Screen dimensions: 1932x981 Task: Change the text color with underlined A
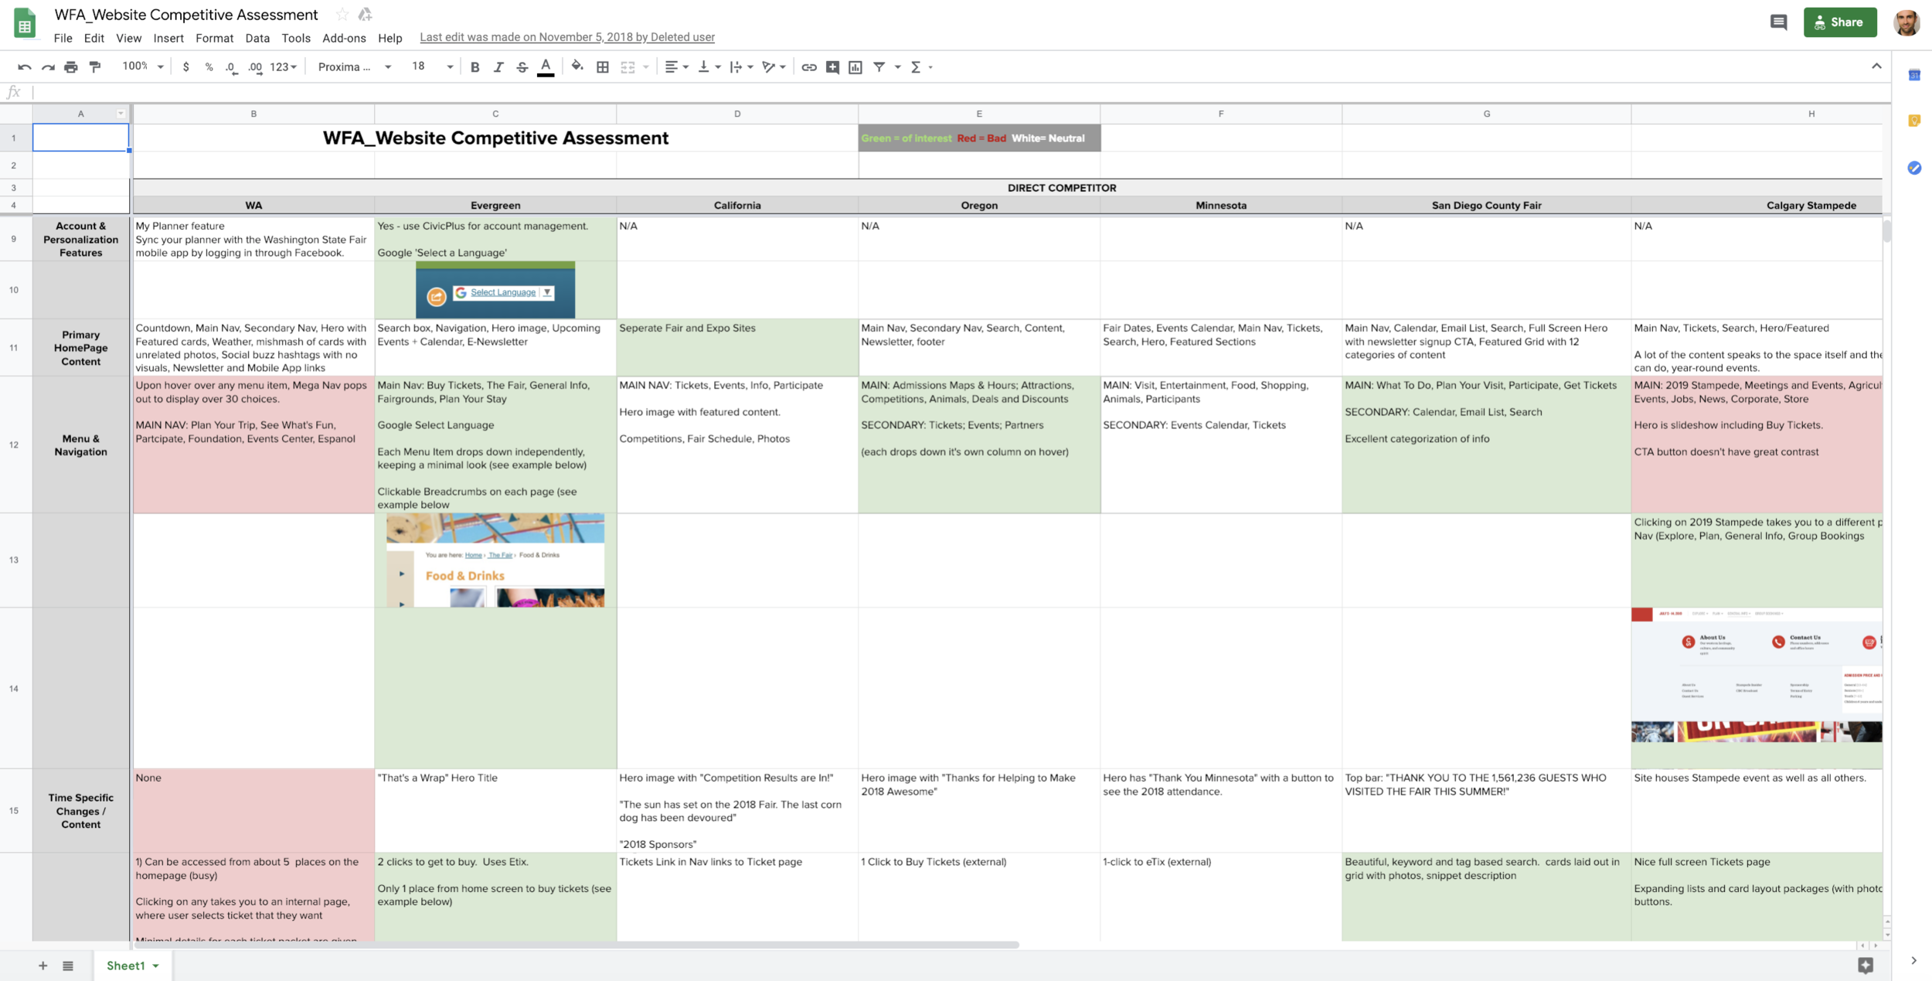pos(546,67)
